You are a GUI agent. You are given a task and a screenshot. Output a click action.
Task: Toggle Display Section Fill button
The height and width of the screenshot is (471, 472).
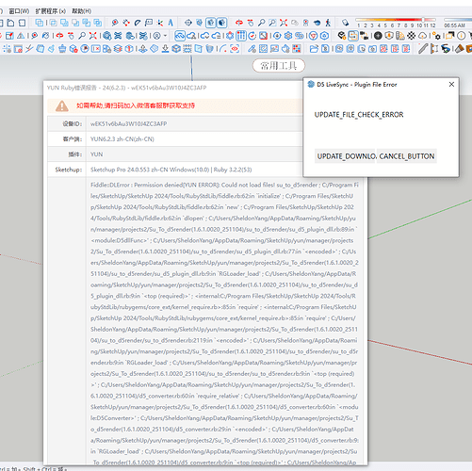(222, 23)
